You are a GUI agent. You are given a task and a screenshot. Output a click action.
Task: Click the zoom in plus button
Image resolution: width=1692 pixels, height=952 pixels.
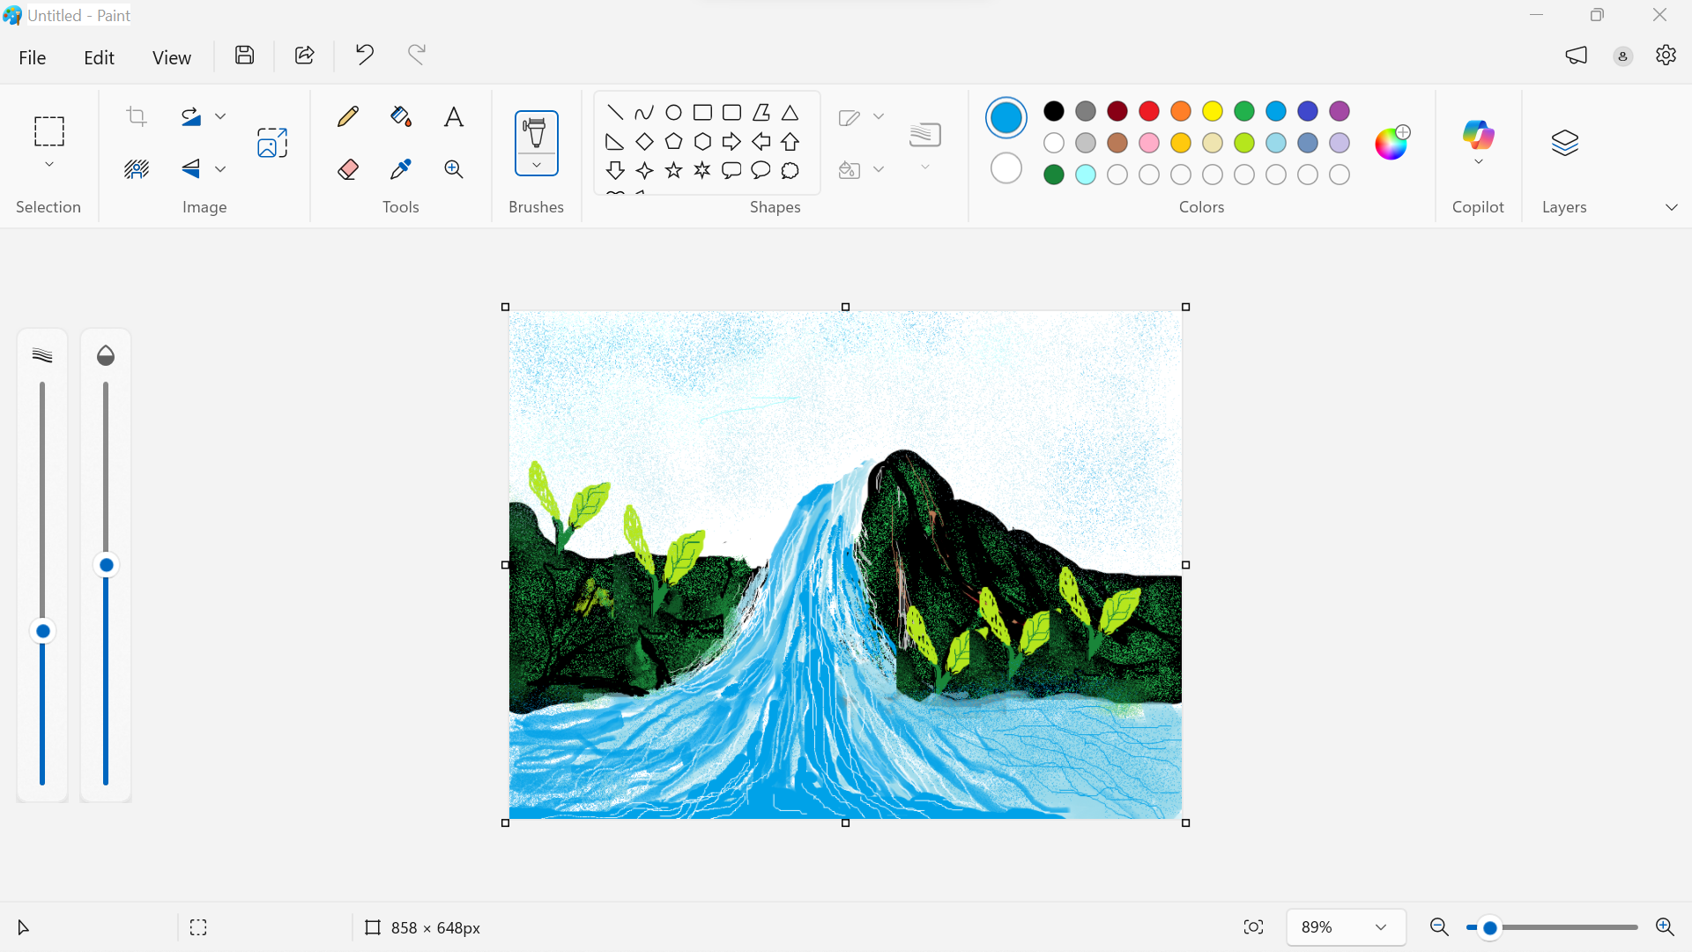pos(1664,927)
